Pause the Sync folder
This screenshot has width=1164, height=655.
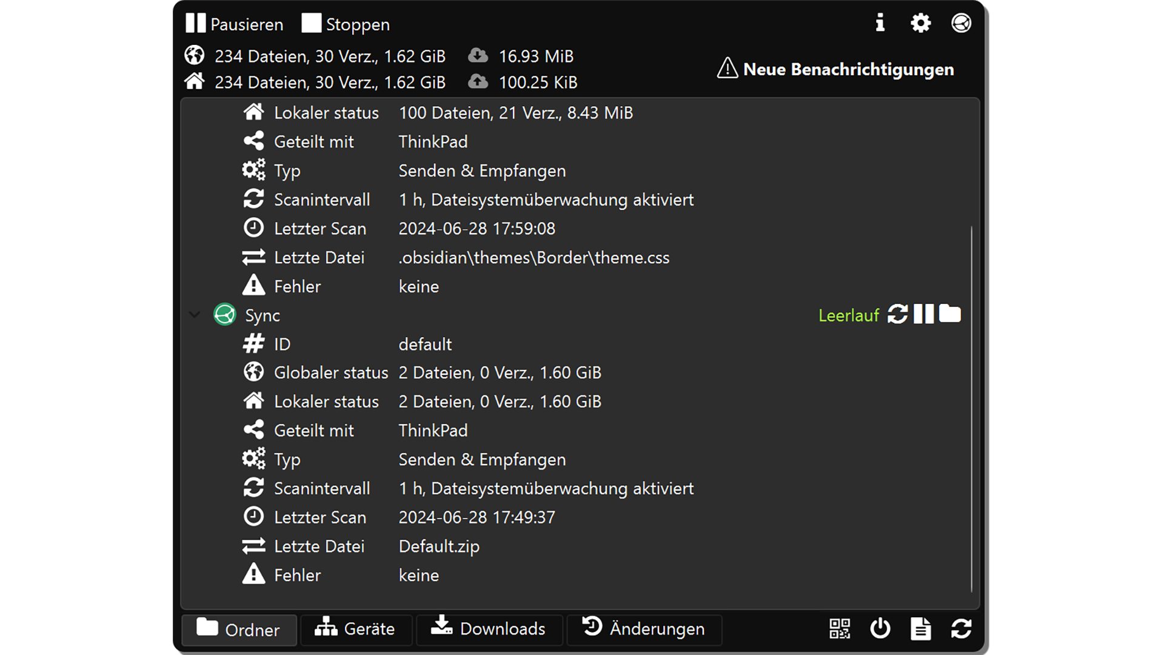coord(923,314)
